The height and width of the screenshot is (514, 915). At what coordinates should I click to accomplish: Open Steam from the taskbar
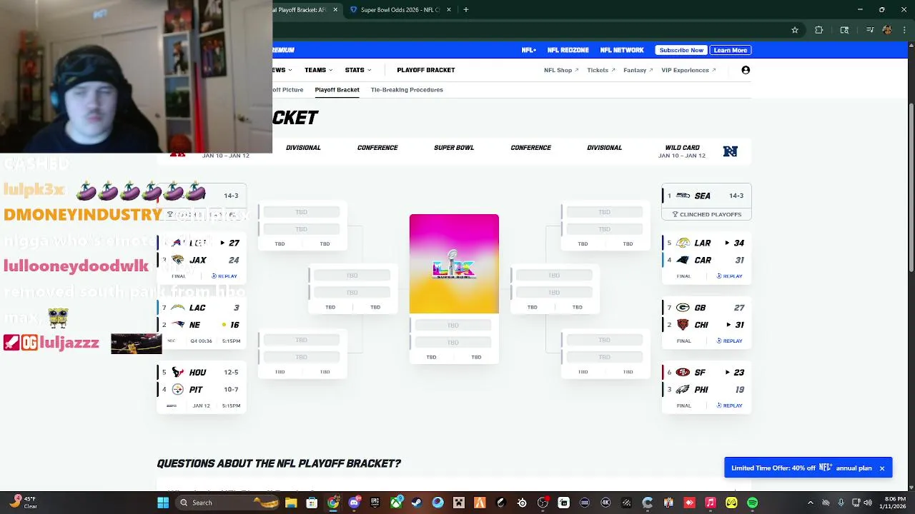417,503
